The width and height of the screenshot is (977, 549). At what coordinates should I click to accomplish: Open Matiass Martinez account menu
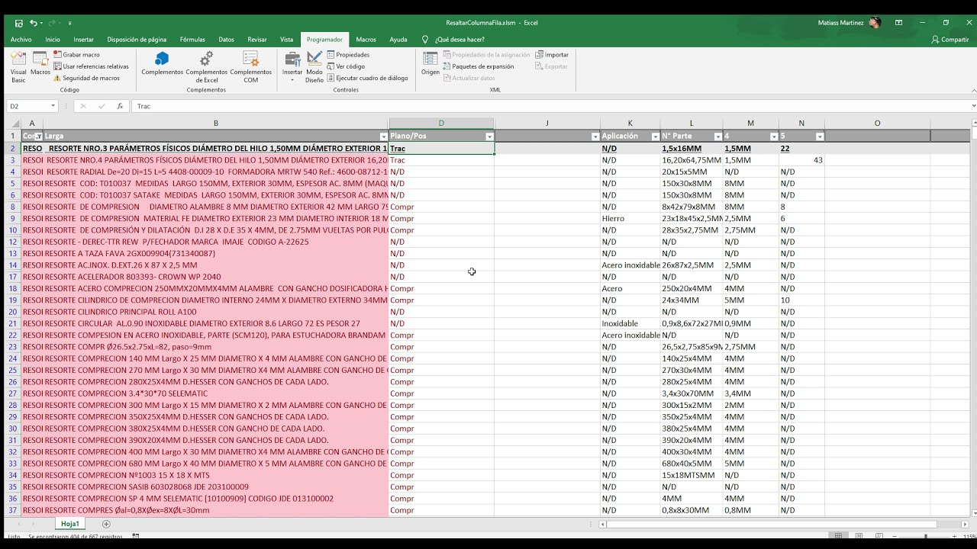(x=849, y=23)
